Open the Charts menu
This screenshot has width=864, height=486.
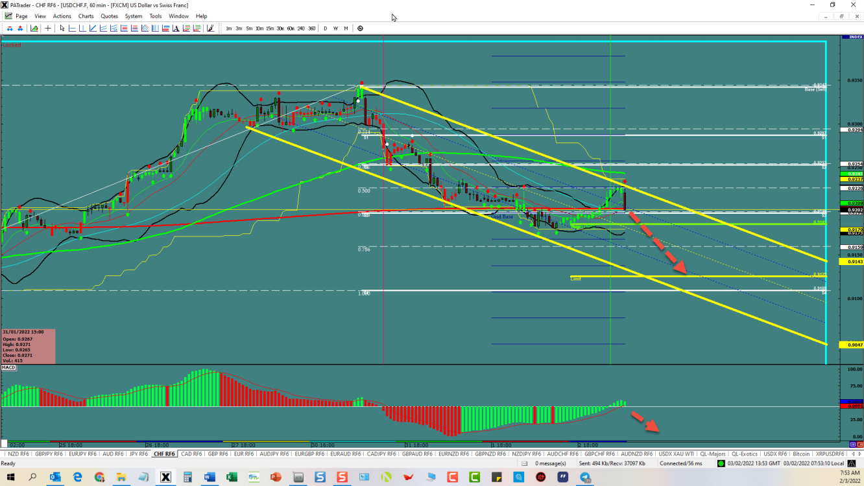coord(86,16)
